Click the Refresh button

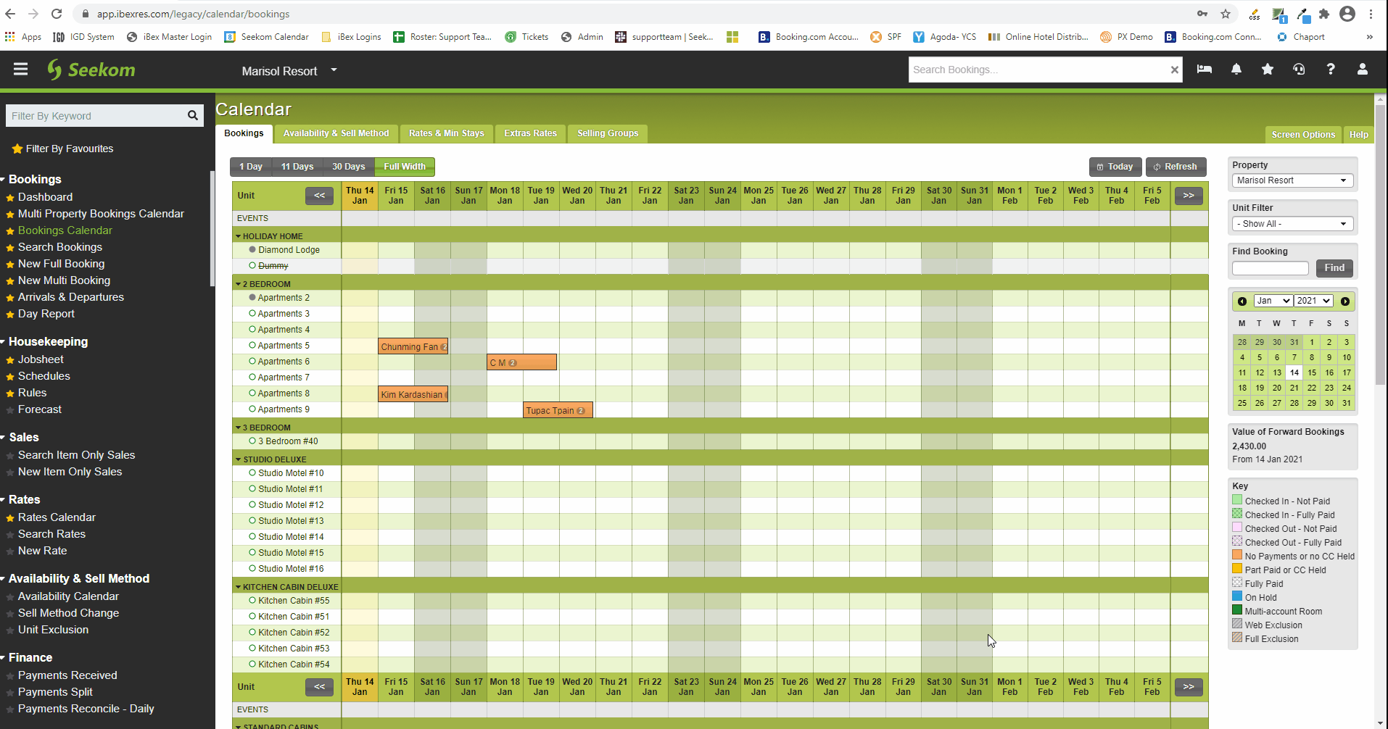click(1176, 167)
